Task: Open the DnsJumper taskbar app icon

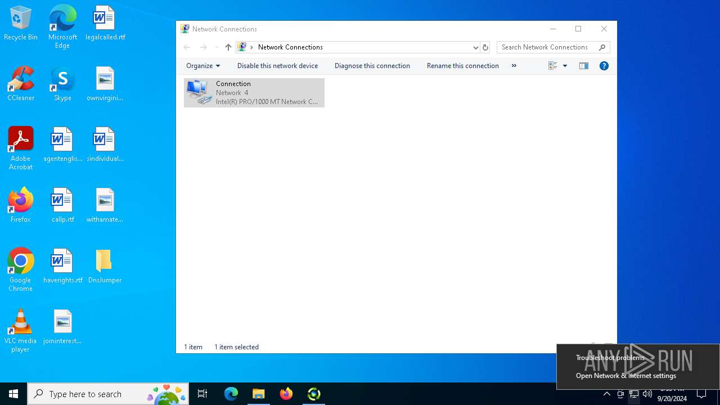Action: (314, 394)
